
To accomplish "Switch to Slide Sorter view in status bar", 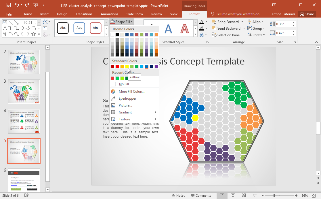I will [x=233, y=195].
